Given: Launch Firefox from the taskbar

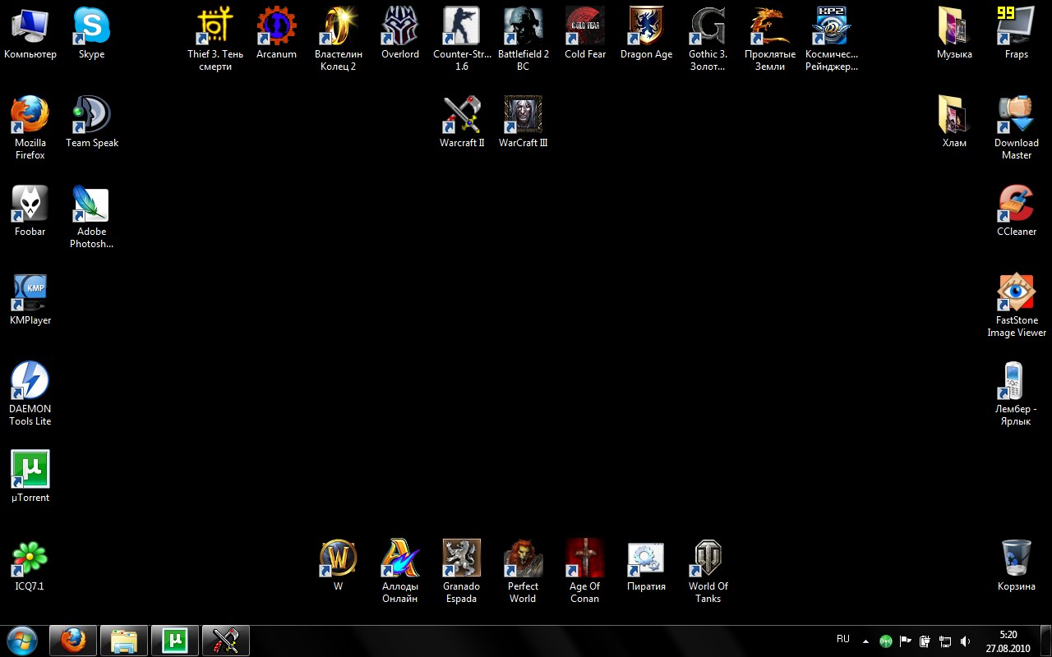Looking at the screenshot, I should (x=73, y=641).
